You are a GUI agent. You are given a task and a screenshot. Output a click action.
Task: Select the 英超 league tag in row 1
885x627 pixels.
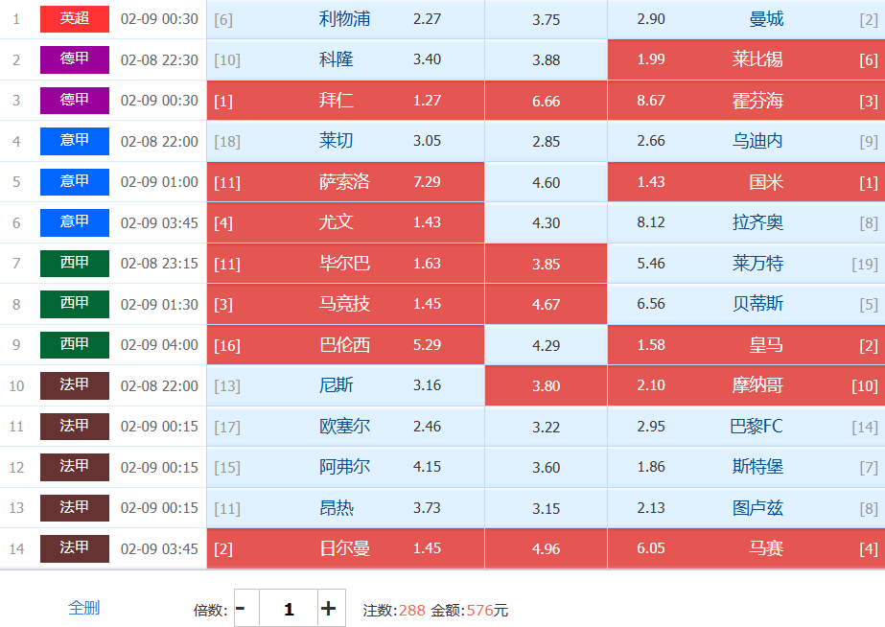(75, 19)
